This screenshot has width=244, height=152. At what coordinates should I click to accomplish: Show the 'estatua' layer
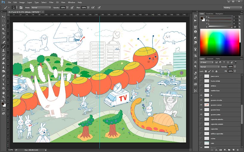(201, 86)
